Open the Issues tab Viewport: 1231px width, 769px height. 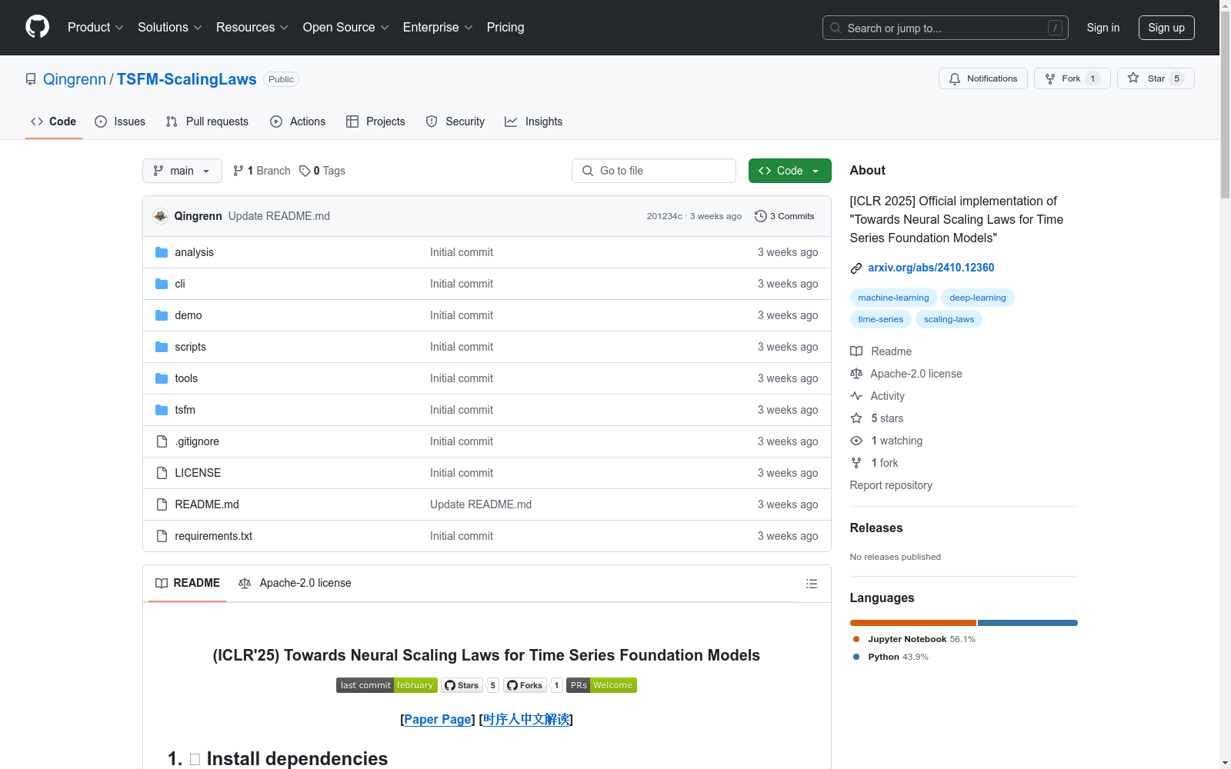pos(120,122)
